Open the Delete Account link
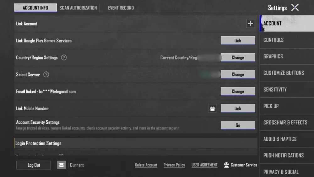This screenshot has width=314, height=177. point(146,165)
